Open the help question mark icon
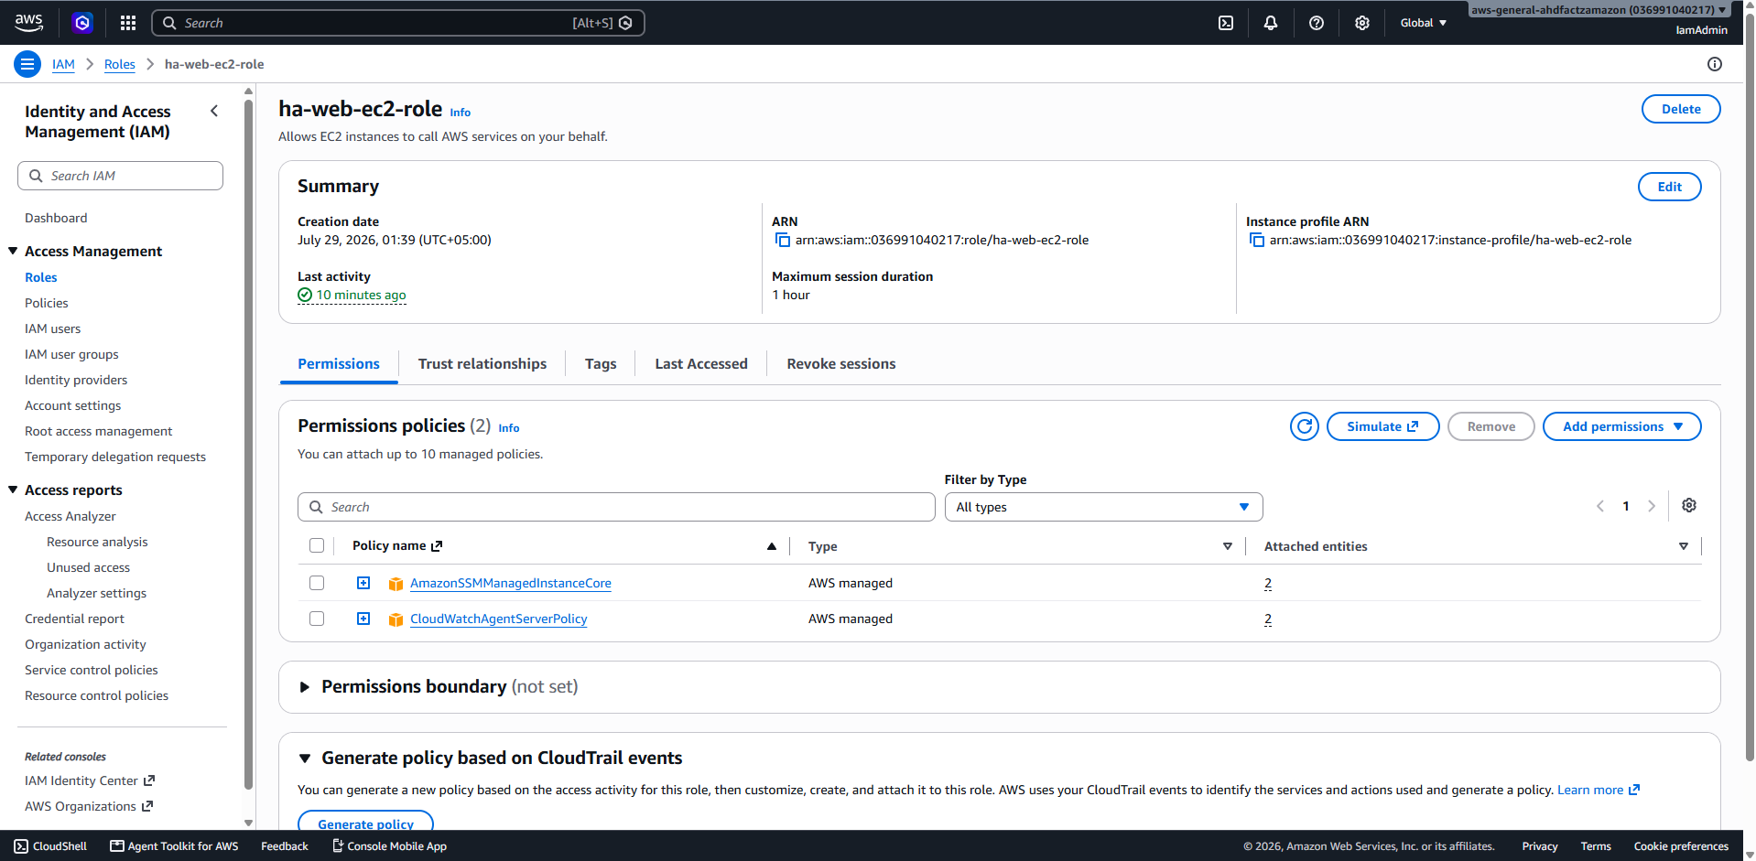 click(1317, 23)
